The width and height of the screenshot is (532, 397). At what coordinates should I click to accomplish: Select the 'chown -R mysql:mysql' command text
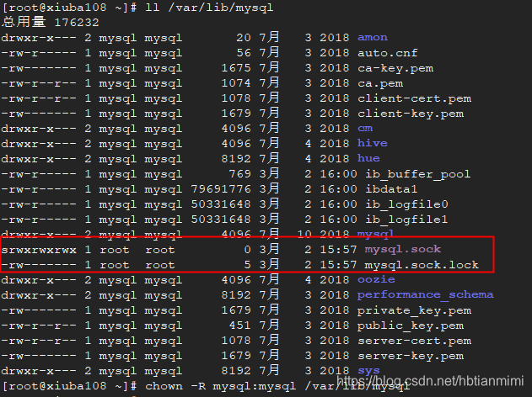click(221, 386)
